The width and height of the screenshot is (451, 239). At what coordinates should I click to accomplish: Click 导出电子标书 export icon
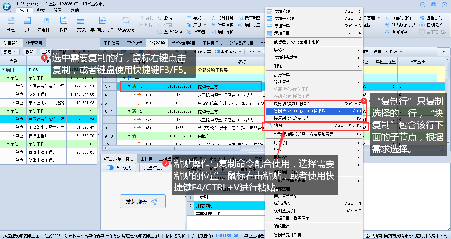pyautogui.click(x=102, y=20)
